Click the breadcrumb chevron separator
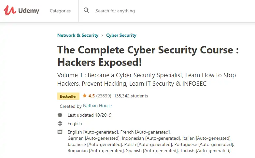Screen dimensions: 255x158 point(102,35)
